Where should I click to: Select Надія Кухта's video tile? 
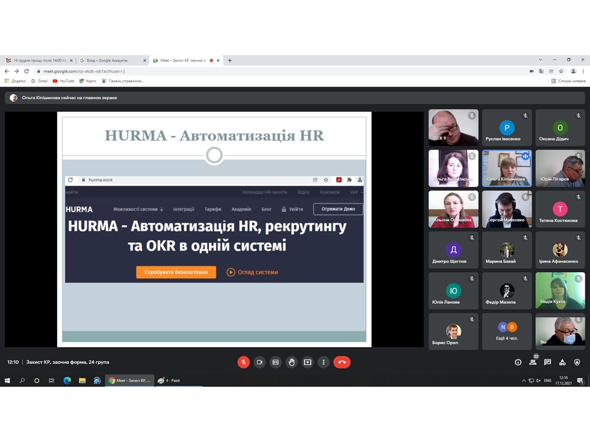point(560,291)
